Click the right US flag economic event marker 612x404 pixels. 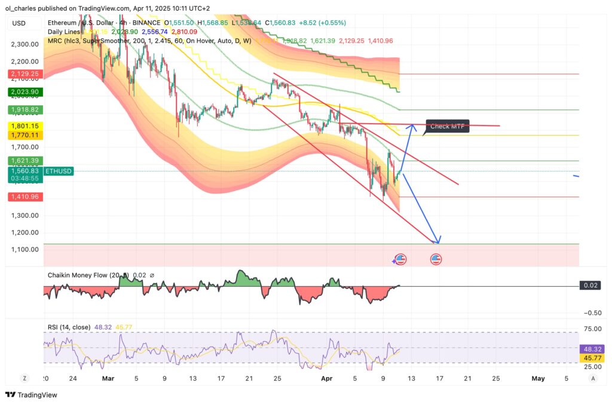tap(437, 259)
